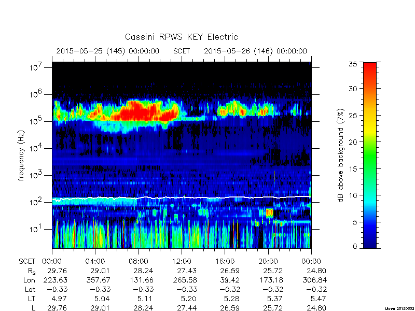
Task: Click the time label 12:00
Action: click(182, 262)
